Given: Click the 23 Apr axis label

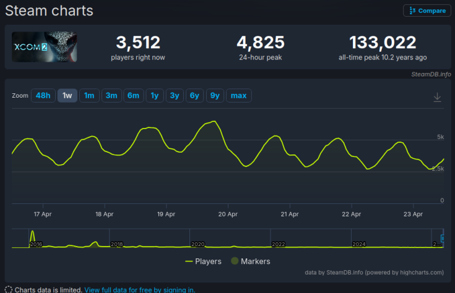Looking at the screenshot, I should (x=413, y=214).
